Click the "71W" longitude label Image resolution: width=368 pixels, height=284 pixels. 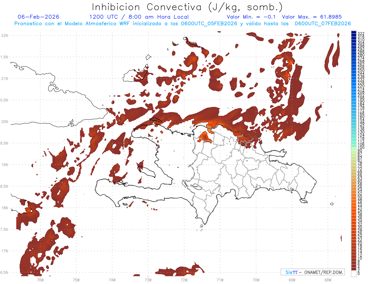pyautogui.click(x=220, y=279)
